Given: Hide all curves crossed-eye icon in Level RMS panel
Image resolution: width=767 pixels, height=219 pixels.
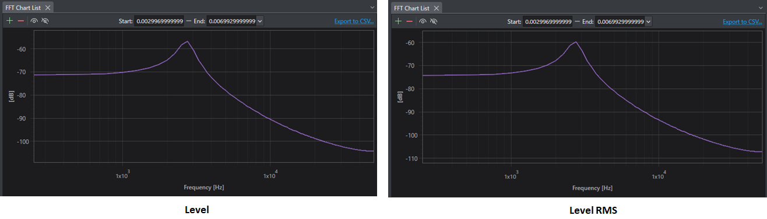Looking at the screenshot, I should (434, 21).
